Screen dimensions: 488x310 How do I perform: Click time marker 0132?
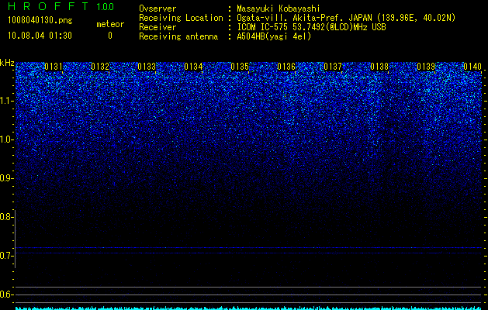(x=100, y=67)
